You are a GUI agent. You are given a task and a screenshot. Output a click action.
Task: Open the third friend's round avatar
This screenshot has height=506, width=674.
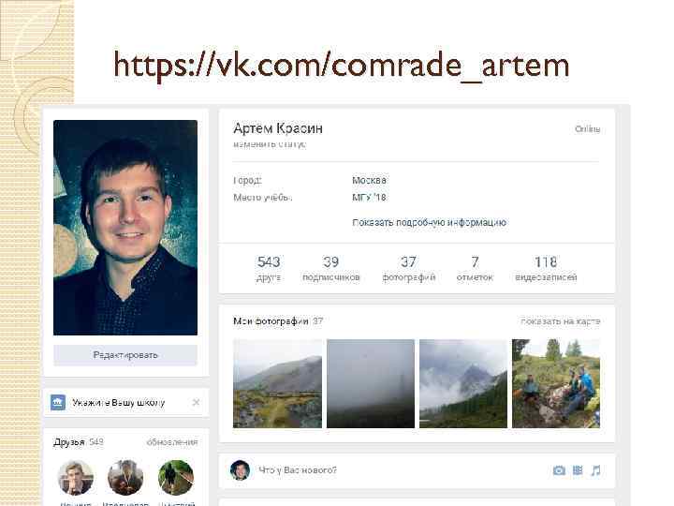[176, 478]
